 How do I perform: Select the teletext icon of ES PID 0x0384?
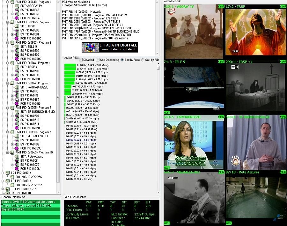[x=17, y=100]
